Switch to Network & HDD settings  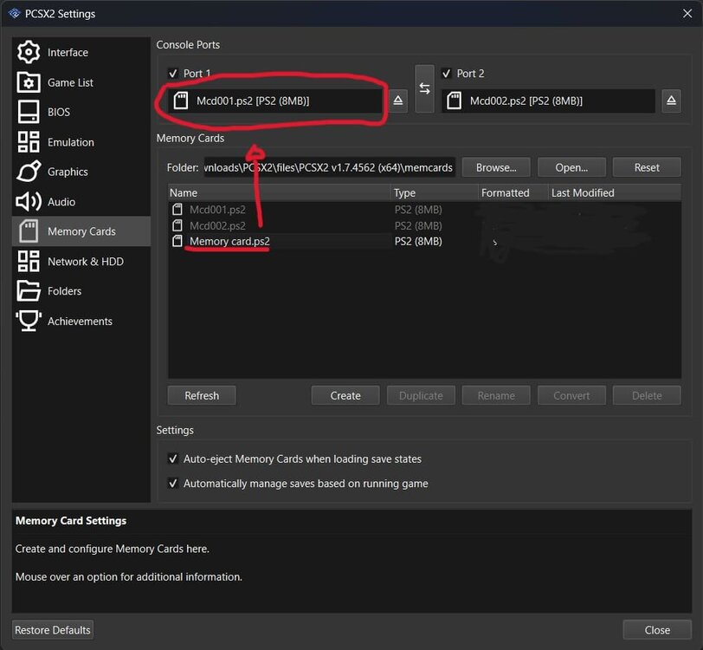pyautogui.click(x=85, y=261)
